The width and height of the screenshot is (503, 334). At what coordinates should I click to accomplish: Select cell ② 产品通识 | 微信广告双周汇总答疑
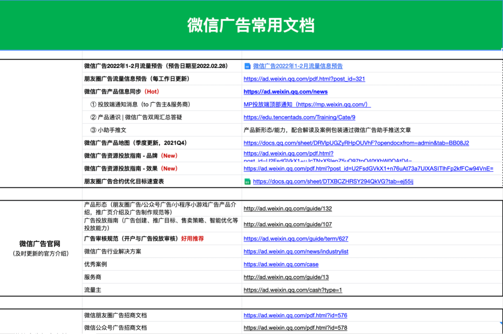pyautogui.click(x=162, y=117)
